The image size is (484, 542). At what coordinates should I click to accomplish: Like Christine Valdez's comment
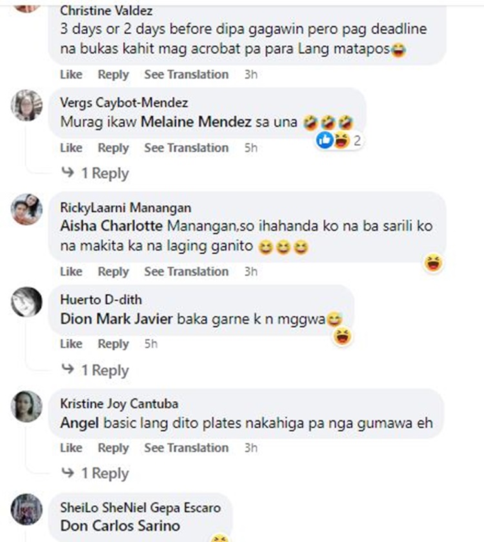[x=71, y=74]
